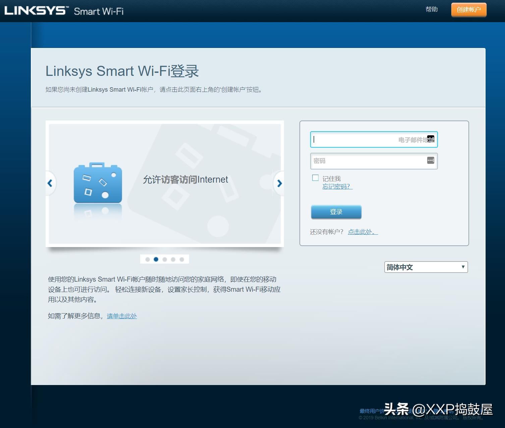Open the 请单击此处 more information link

click(122, 316)
